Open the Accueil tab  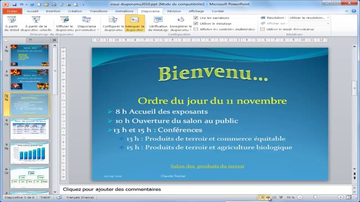(x=33, y=11)
